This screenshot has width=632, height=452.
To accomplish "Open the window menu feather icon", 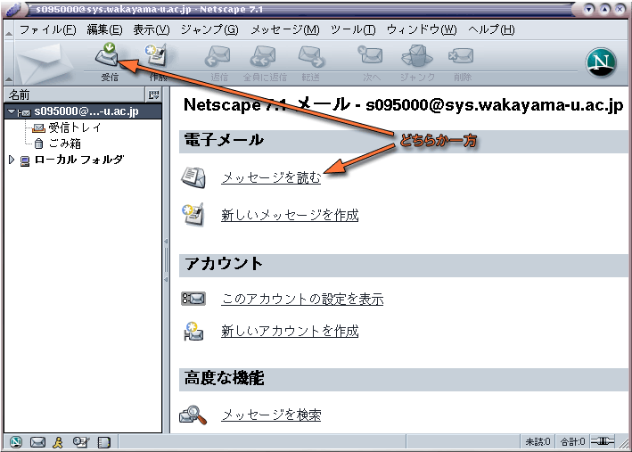I will tap(14, 9).
